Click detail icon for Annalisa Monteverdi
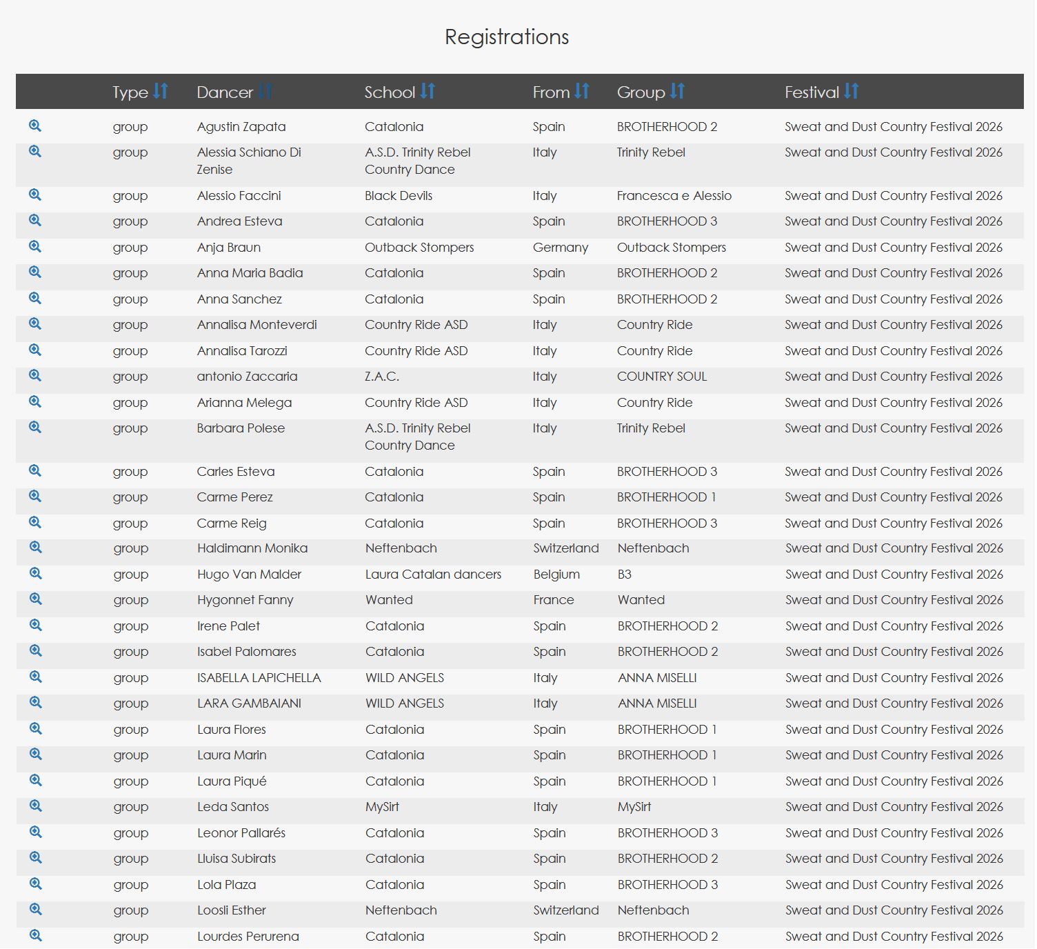The width and height of the screenshot is (1037, 949). [35, 323]
